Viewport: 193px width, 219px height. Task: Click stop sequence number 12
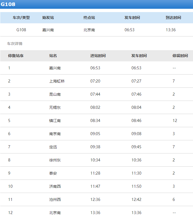(x=10, y=213)
